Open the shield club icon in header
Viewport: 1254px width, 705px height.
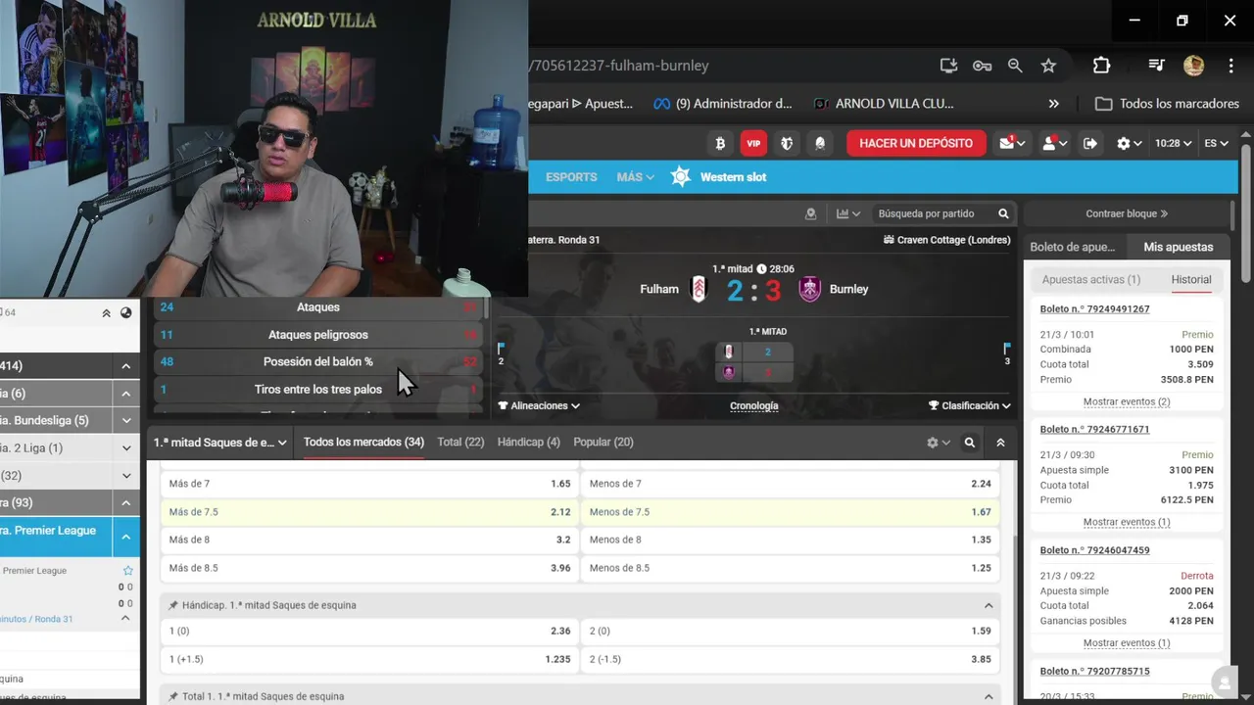point(787,143)
